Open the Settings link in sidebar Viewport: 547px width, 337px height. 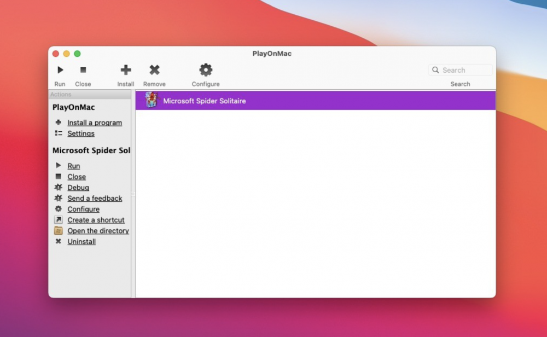pyautogui.click(x=81, y=133)
